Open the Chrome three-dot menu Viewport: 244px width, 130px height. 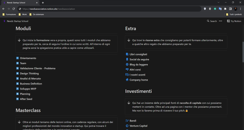[241, 9]
